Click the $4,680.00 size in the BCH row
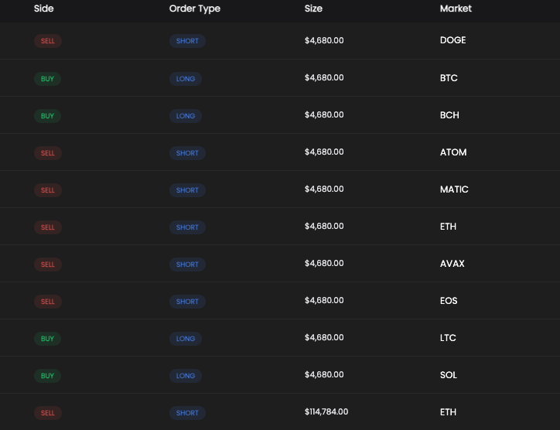 coord(324,114)
